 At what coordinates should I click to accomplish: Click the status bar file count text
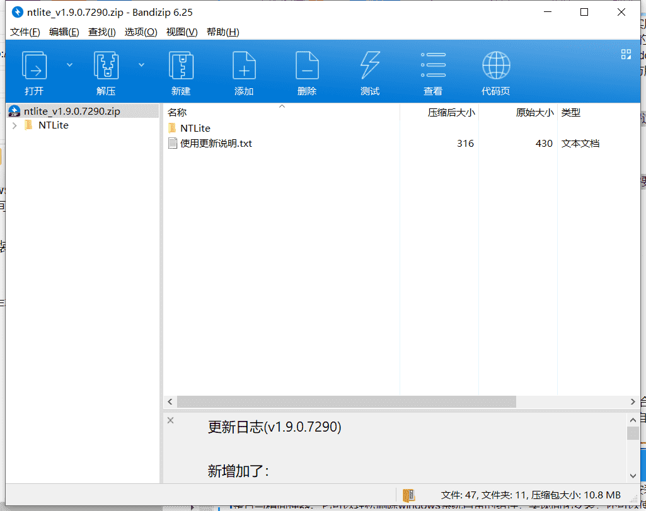[531, 495]
